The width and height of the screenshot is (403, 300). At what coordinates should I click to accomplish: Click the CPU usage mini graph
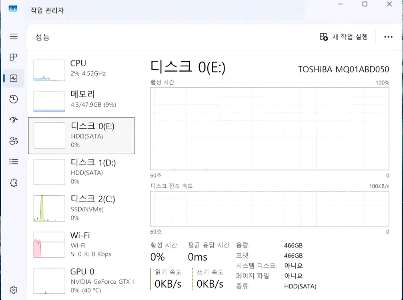(x=49, y=70)
